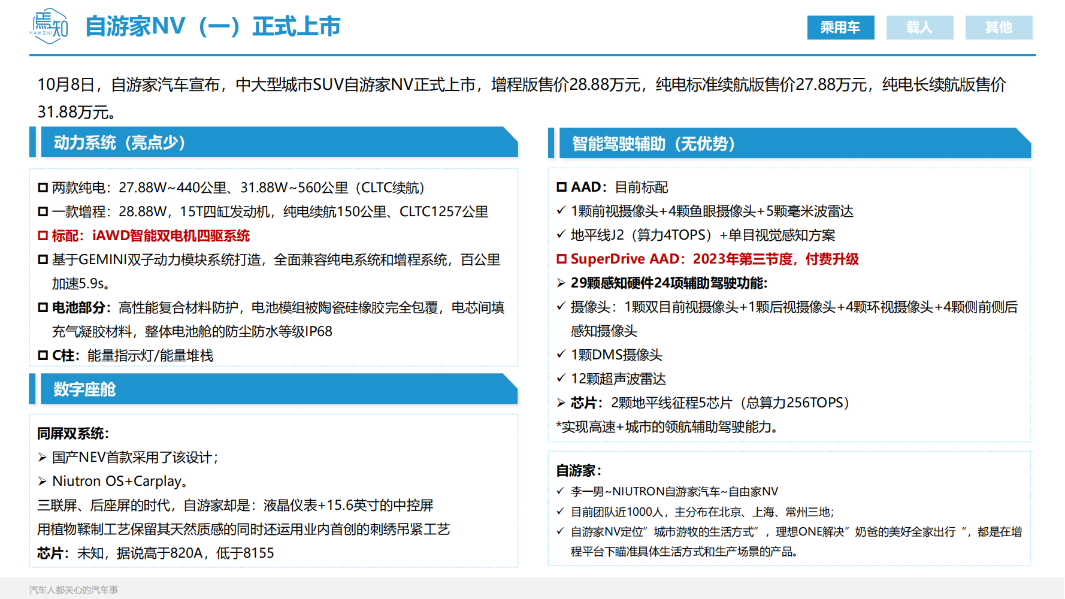
Task: Click the footer text 汽车人都关心的汽车事
Action: 74,590
